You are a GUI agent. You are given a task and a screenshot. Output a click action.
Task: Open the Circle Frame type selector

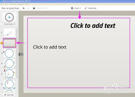(9, 24)
